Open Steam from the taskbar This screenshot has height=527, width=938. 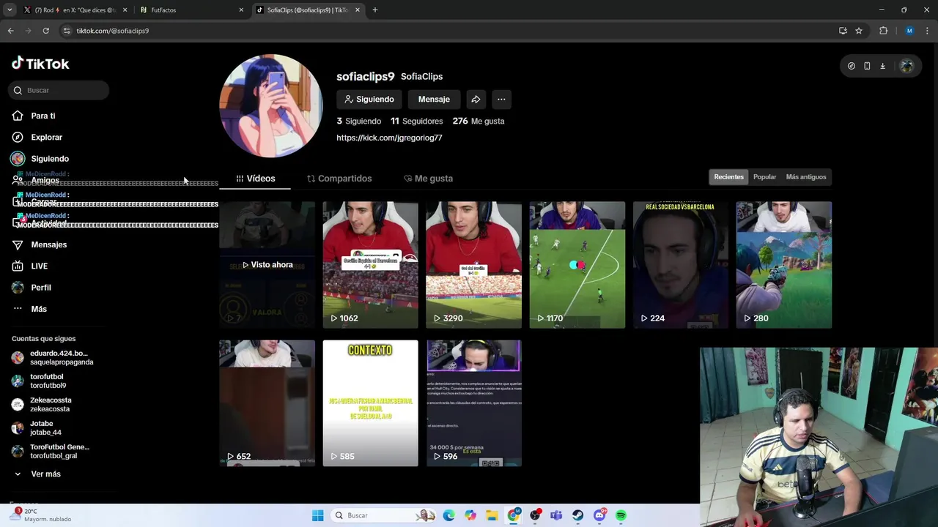578,515
